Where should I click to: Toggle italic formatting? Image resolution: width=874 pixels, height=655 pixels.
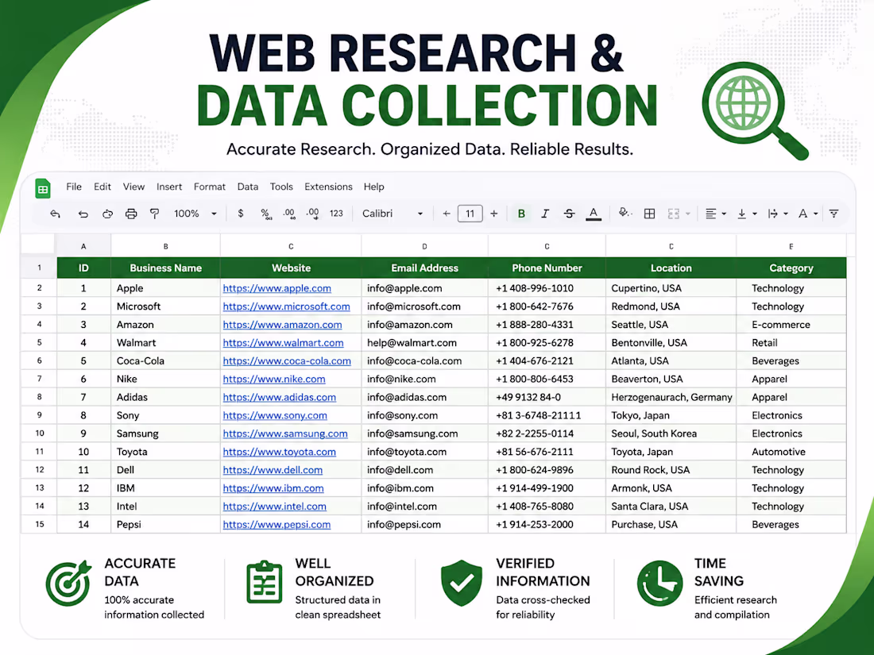tap(545, 214)
